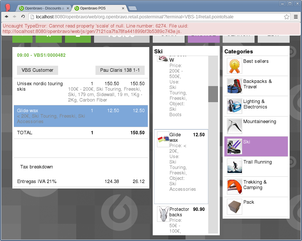The width and height of the screenshot is (302, 241).
Task: Click the red TypeError message banner
Action: pyautogui.click(x=151, y=29)
